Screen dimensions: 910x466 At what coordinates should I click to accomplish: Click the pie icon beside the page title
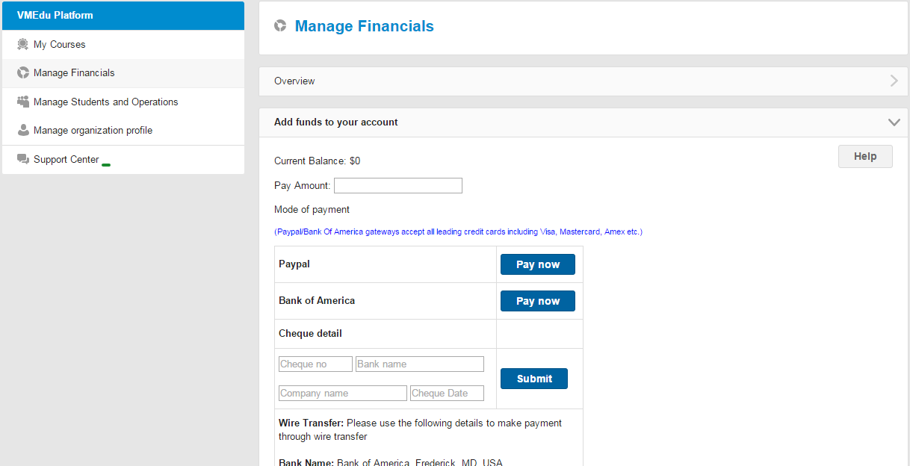[x=280, y=26]
